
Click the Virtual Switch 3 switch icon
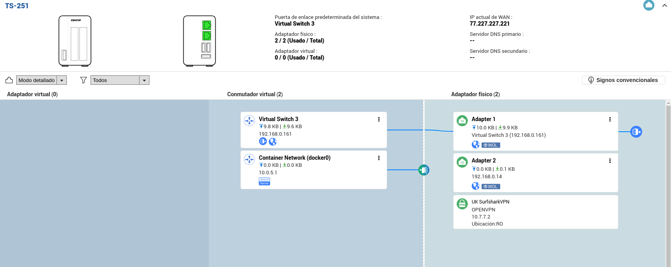pyautogui.click(x=249, y=121)
